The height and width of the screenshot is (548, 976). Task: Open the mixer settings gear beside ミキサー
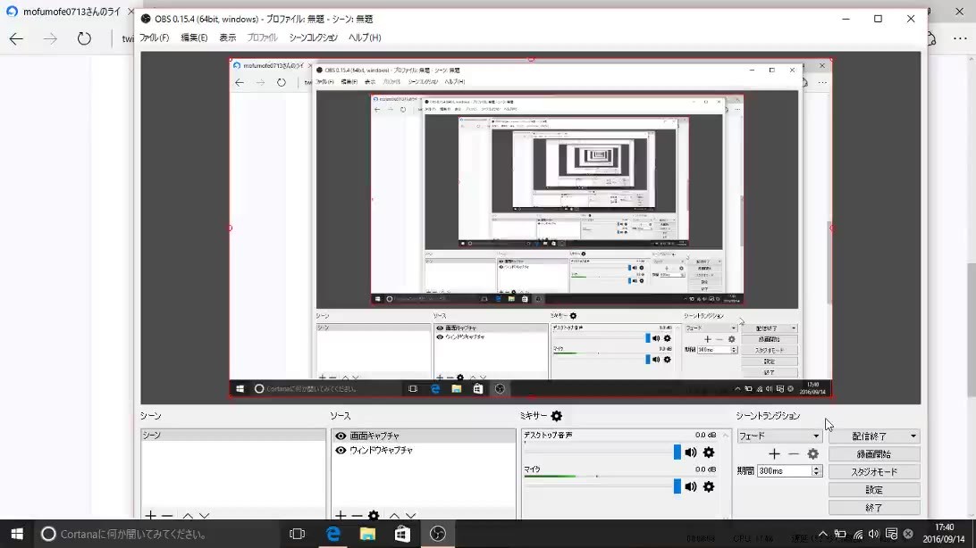557,416
